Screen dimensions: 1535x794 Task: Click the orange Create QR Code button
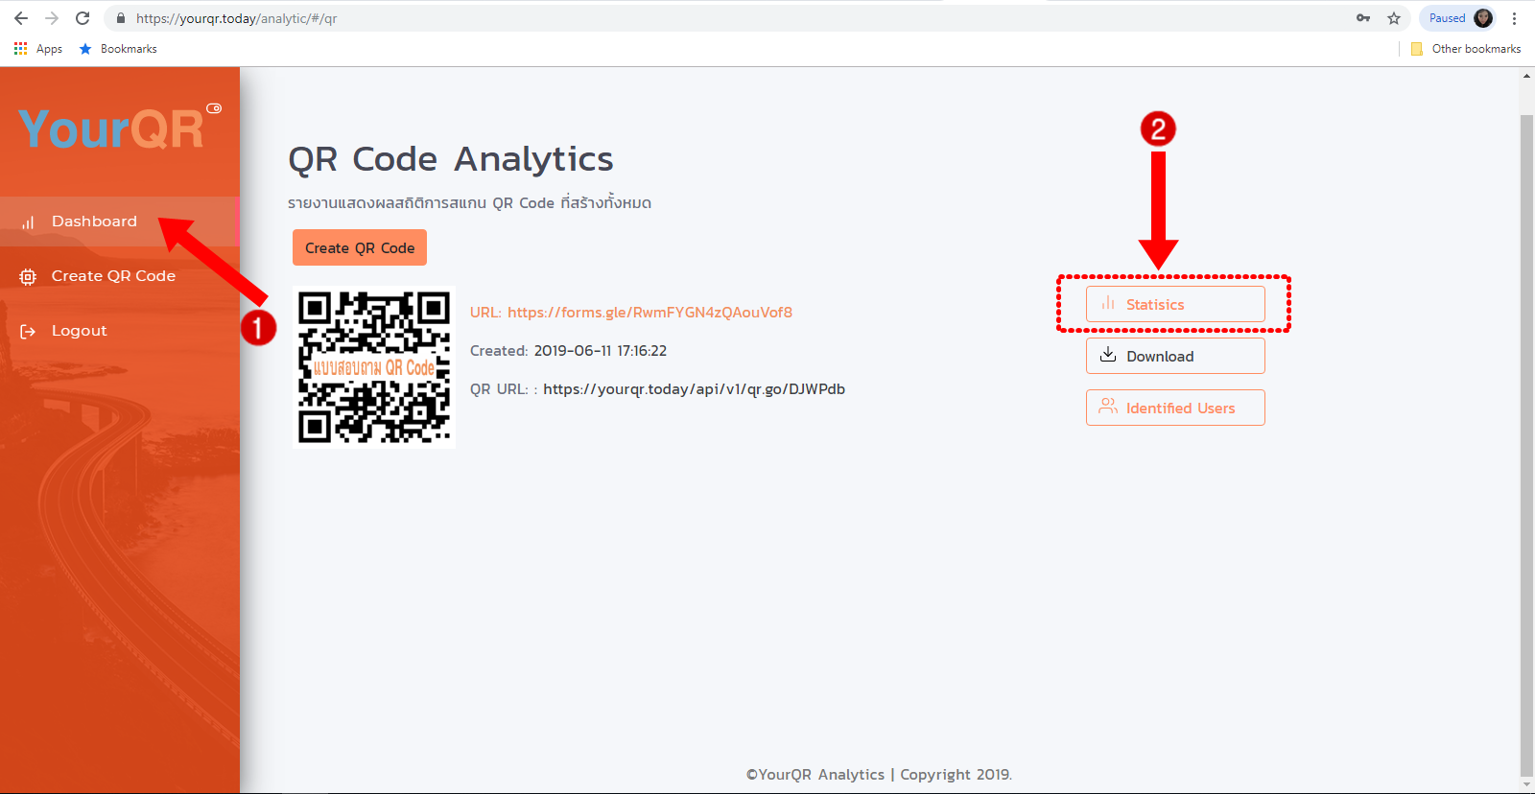coord(360,247)
